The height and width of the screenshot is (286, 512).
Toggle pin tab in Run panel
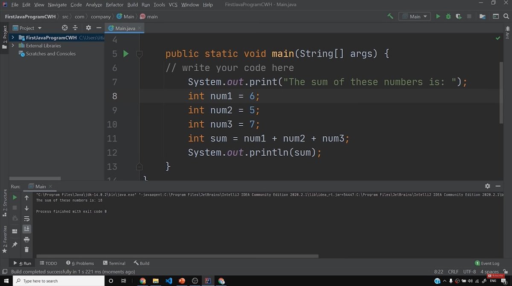(15, 244)
